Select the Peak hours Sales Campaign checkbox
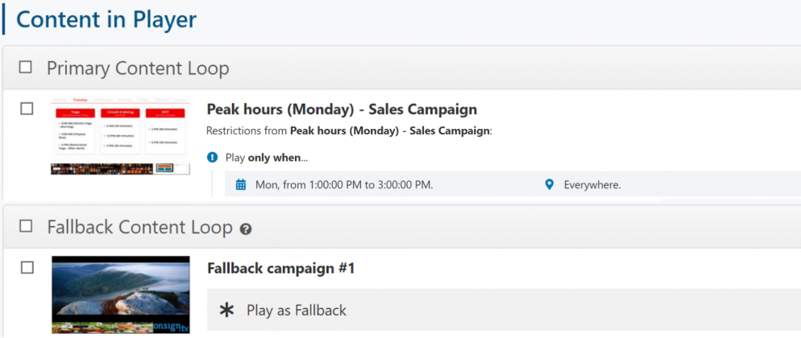This screenshot has width=801, height=338. (x=27, y=109)
